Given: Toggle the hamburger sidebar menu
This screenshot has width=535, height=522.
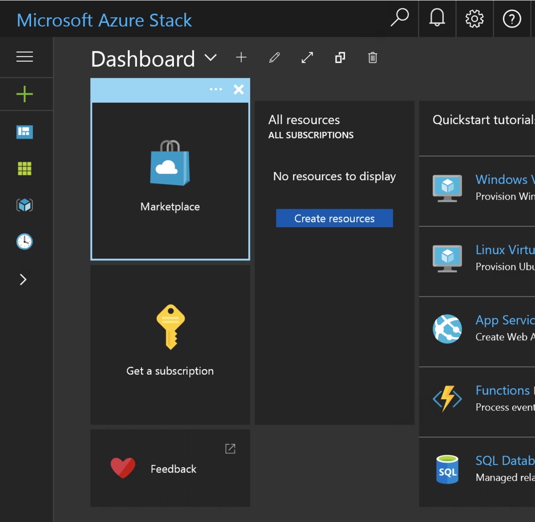Looking at the screenshot, I should point(25,57).
